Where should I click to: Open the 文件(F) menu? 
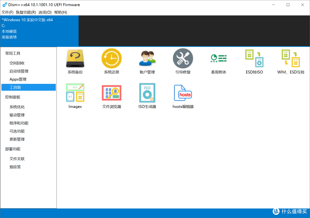[x=7, y=12]
